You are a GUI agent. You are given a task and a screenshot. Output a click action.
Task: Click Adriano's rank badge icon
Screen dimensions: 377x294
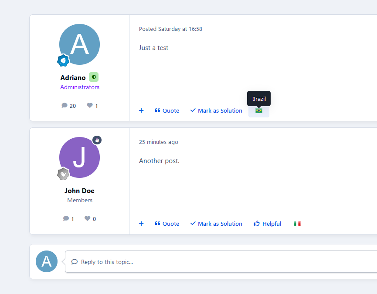point(64,60)
